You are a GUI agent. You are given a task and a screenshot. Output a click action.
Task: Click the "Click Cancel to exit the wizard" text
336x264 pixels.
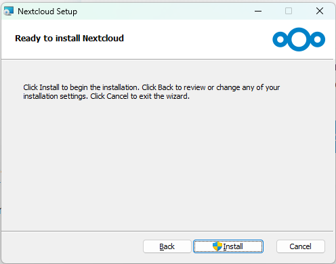point(140,96)
